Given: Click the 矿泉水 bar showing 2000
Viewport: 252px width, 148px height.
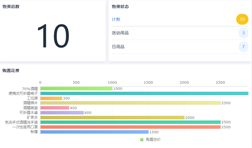Looking at the screenshot, I should [x=112, y=118].
